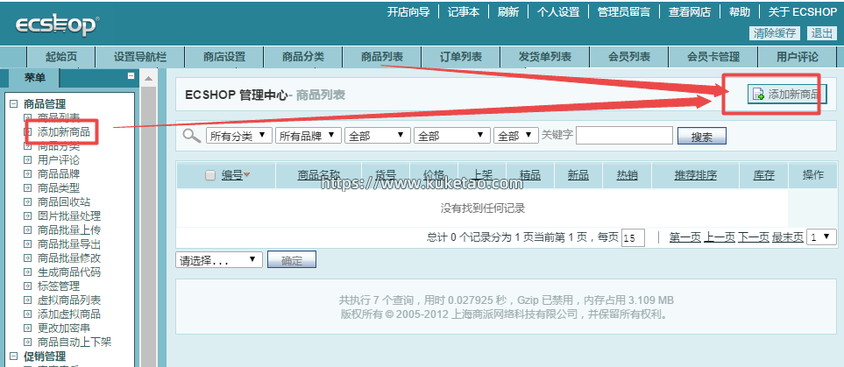Image resolution: width=844 pixels, height=367 pixels.
Task: Click the 退出 logout button
Action: coord(821,33)
